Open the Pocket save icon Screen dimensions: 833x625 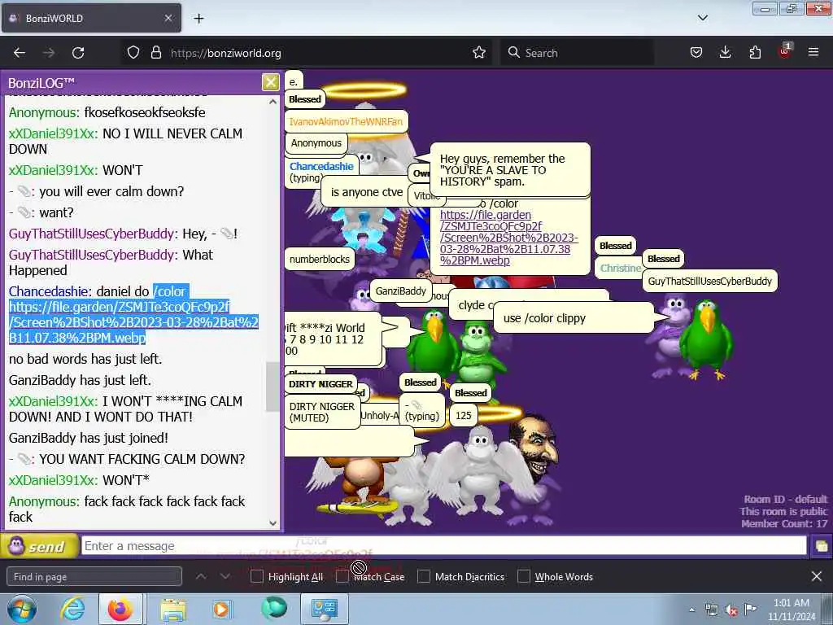(x=696, y=53)
